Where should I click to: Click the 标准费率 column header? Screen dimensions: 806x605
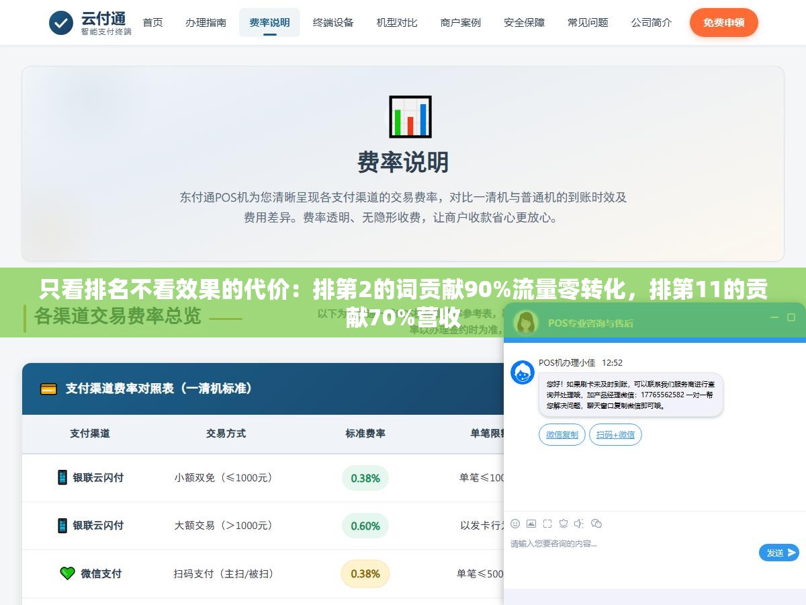coord(365,434)
